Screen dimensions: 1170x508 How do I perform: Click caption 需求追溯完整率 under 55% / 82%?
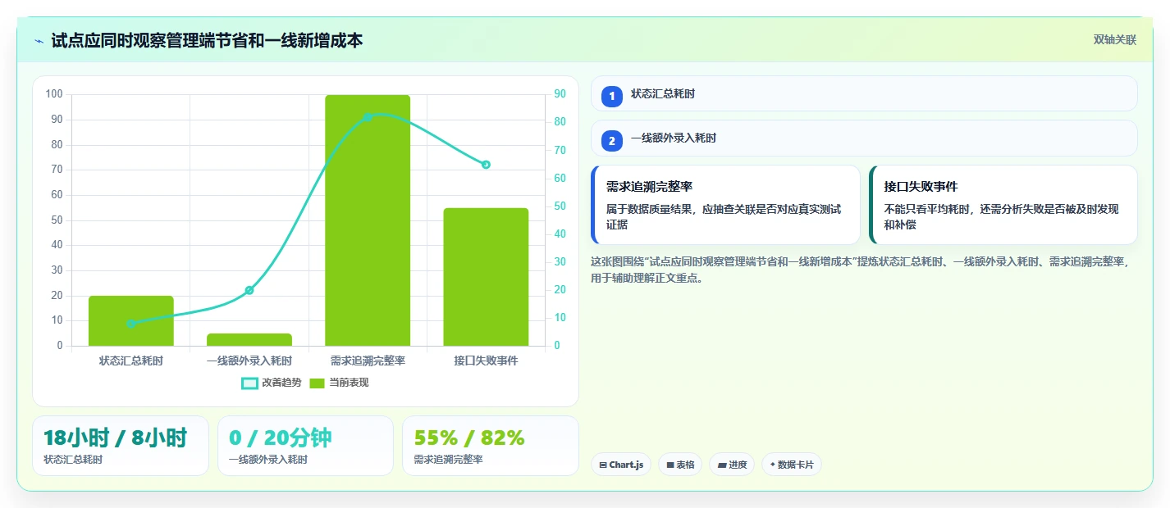point(448,460)
